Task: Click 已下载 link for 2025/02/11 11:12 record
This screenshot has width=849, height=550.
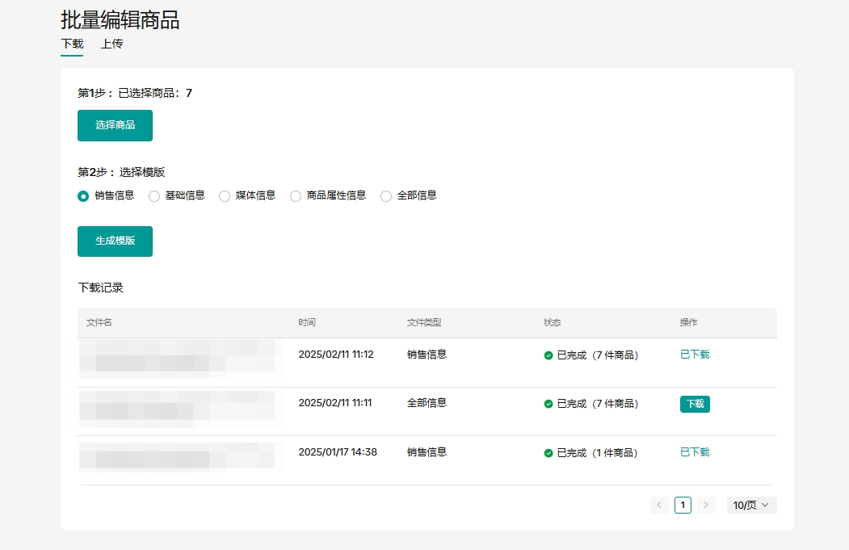Action: click(x=695, y=355)
